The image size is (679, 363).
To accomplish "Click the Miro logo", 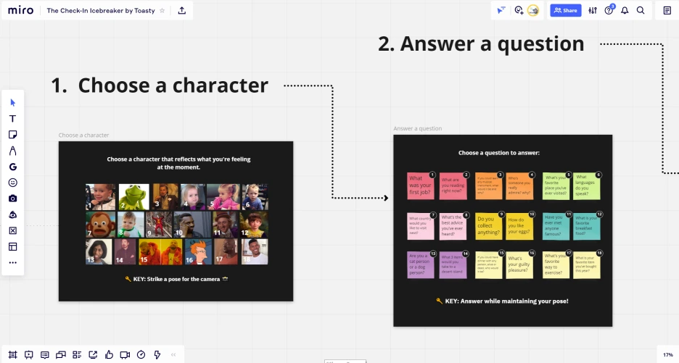I will pyautogui.click(x=20, y=10).
